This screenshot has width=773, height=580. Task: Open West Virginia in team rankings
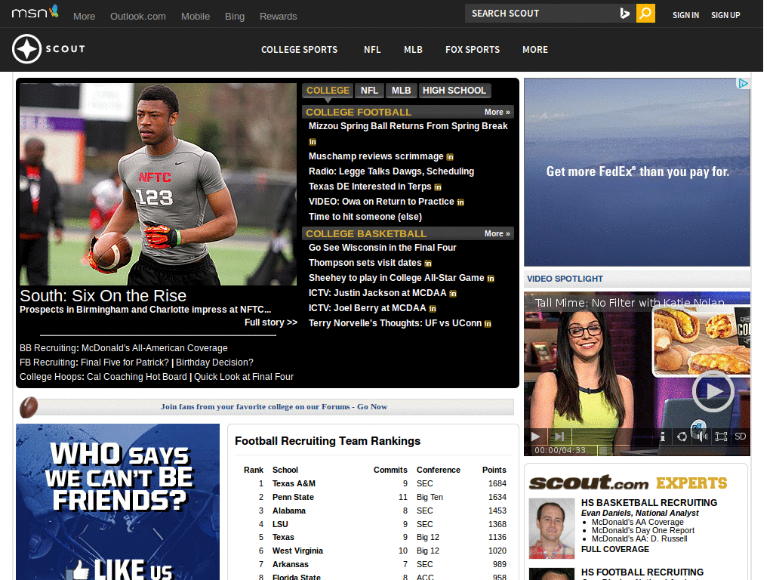[x=297, y=551]
